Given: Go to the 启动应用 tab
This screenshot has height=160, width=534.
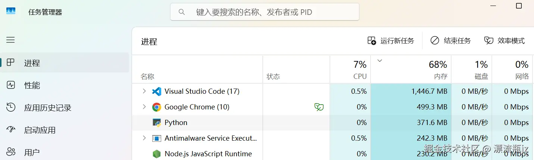Looking at the screenshot, I should point(65,130).
